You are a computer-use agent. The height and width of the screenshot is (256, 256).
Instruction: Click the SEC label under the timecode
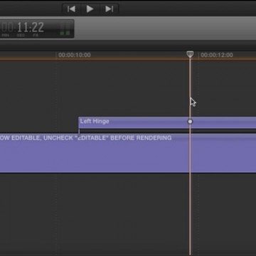(20, 36)
